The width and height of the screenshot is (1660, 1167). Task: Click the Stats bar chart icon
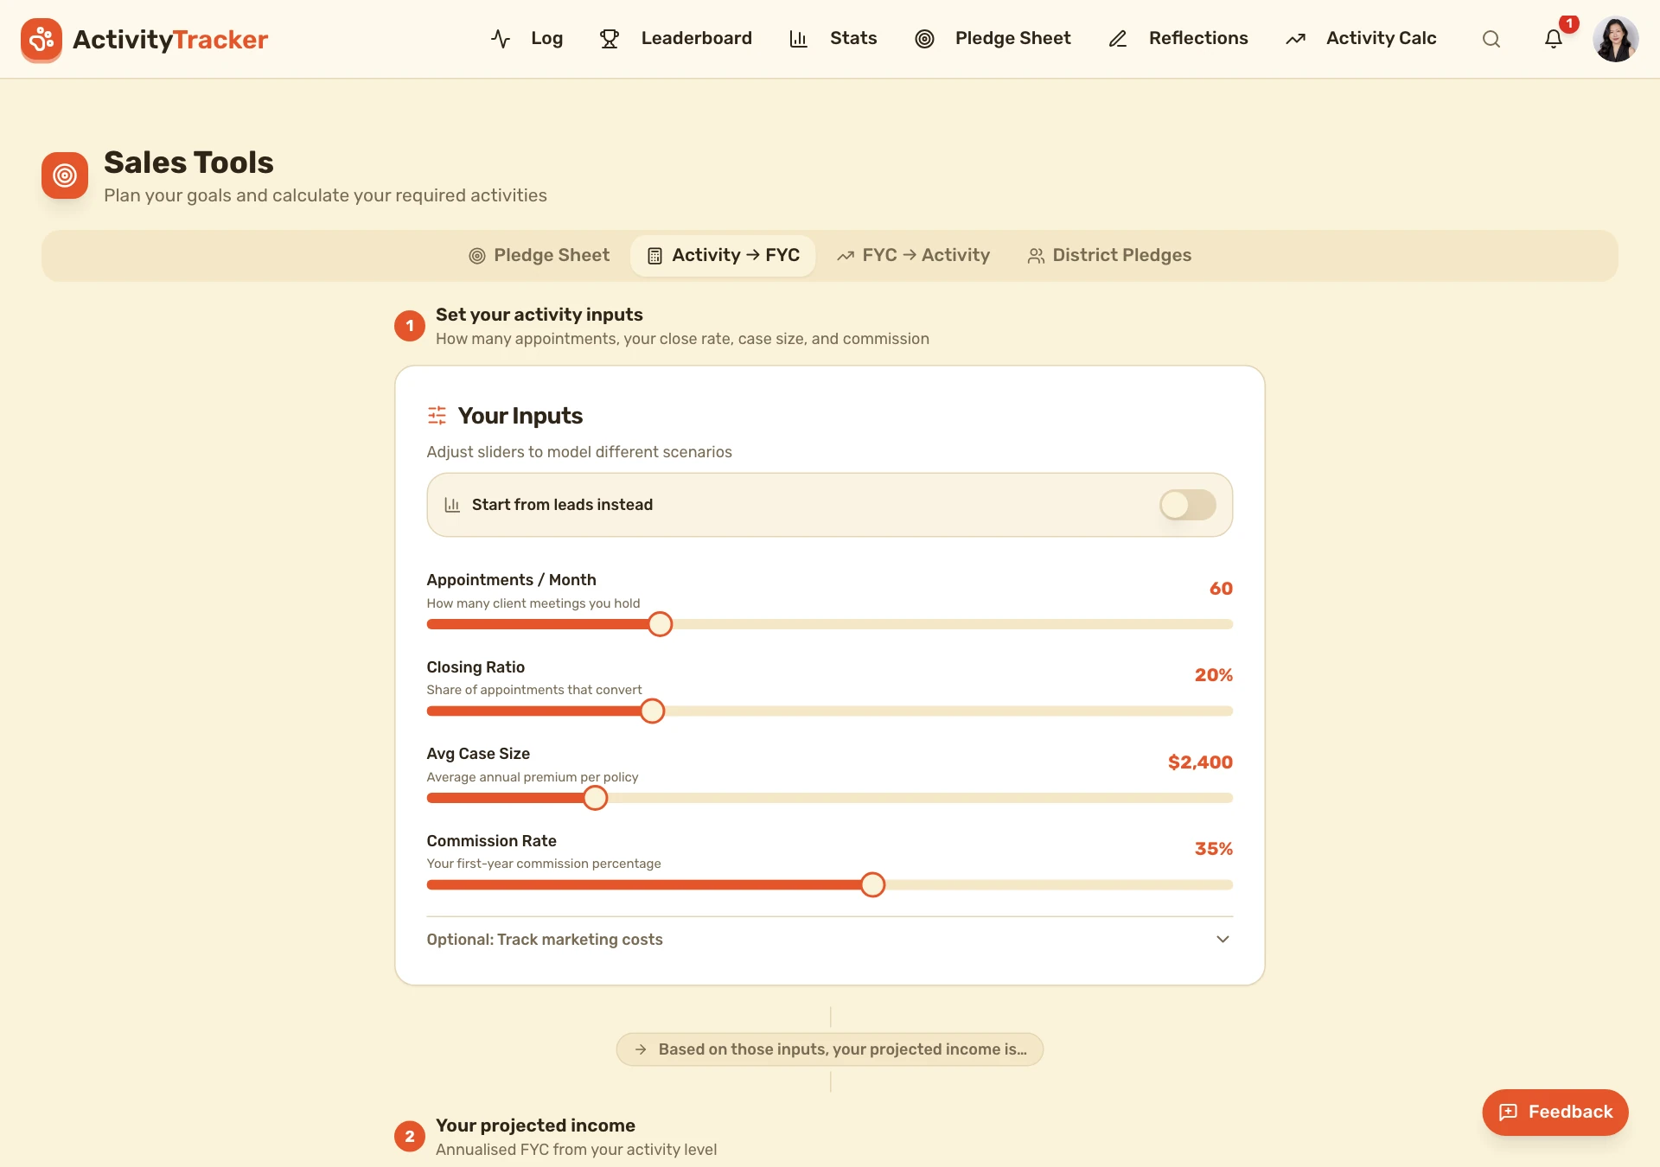tap(798, 39)
